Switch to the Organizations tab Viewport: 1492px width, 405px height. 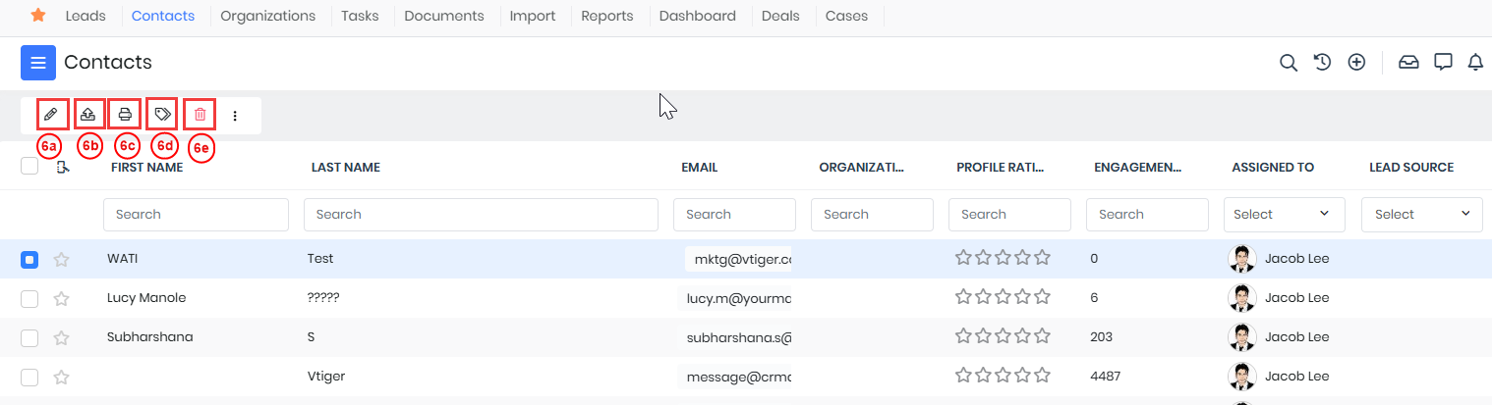pyautogui.click(x=267, y=16)
